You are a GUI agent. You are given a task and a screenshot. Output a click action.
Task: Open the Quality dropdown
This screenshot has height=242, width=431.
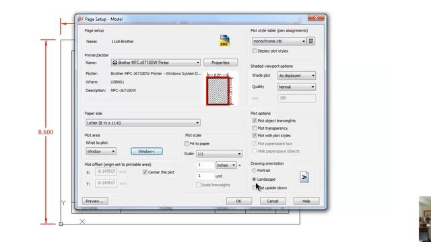click(296, 87)
